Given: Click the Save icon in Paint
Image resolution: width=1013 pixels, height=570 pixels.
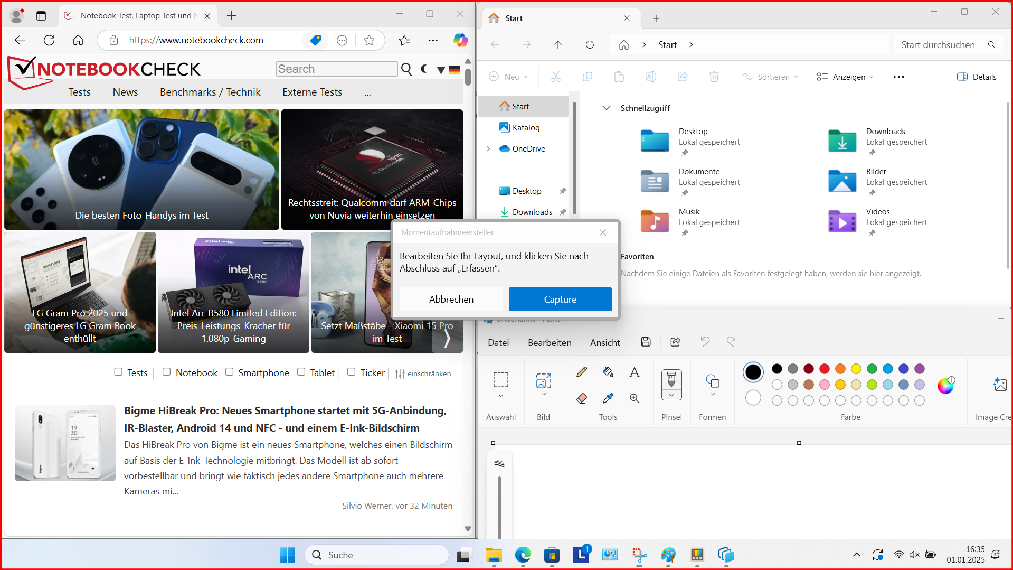Looking at the screenshot, I should [646, 342].
